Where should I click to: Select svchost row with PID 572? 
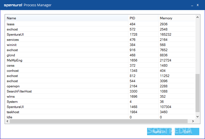coord(100,29)
